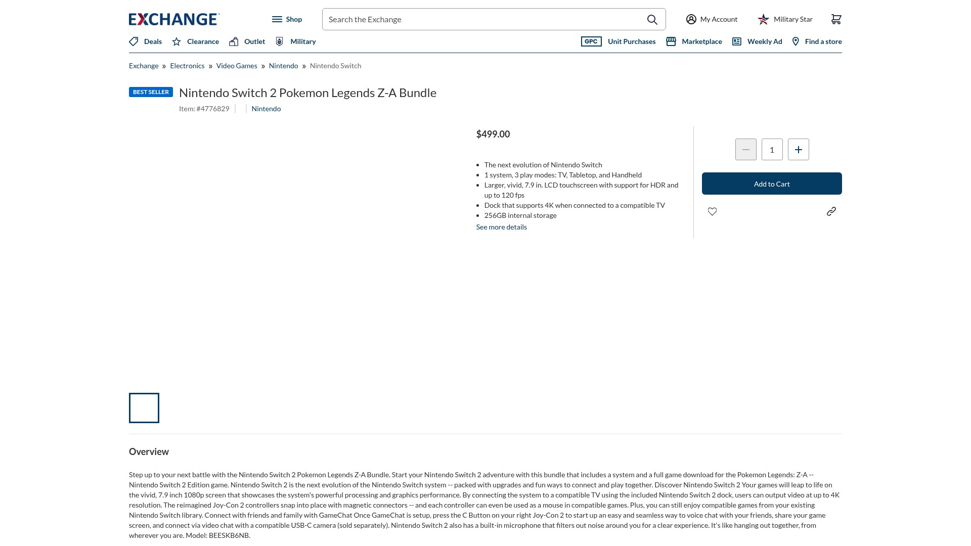971x546 pixels.
Task: Add to Cart button
Action: [x=772, y=184]
